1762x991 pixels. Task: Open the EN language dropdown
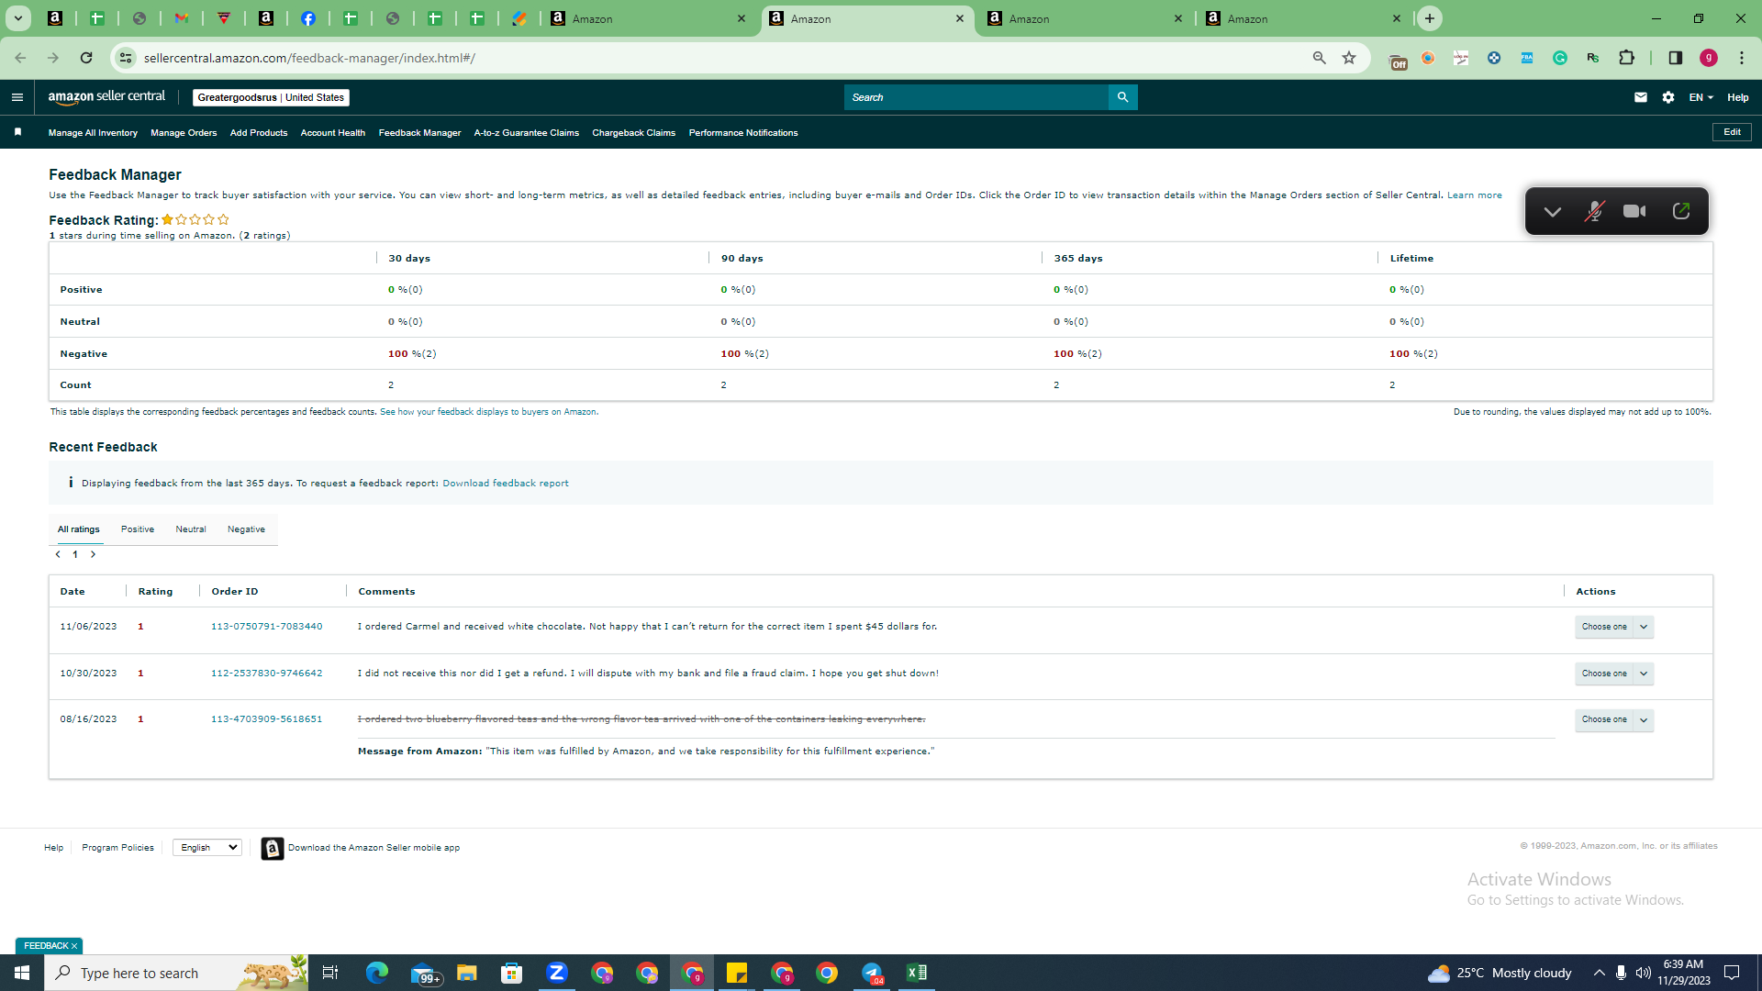1701,97
